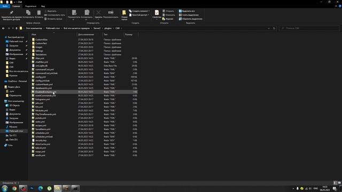342x192 pixels.
Task: Select the Translations folder
Action: (x=41, y=54)
